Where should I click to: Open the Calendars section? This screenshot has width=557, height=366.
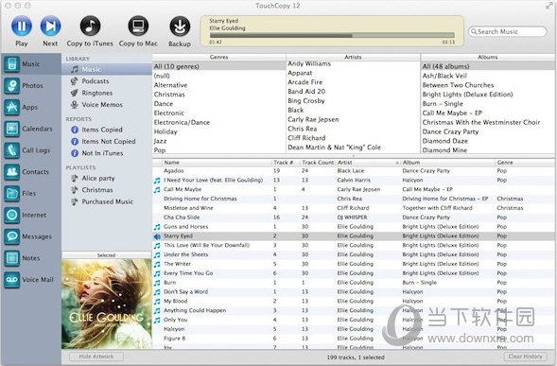pyautogui.click(x=31, y=129)
